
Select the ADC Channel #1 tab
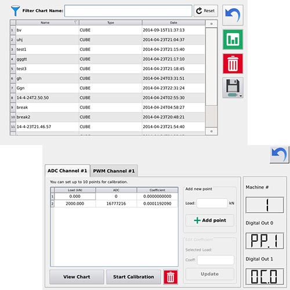point(67,171)
